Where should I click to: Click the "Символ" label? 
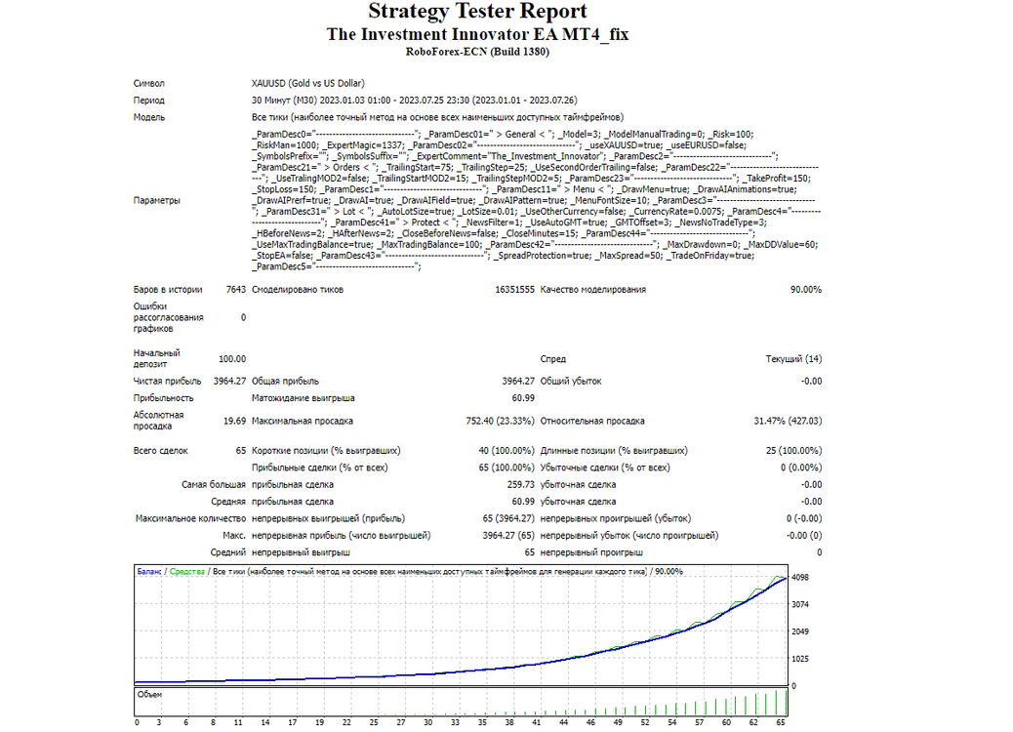click(149, 83)
